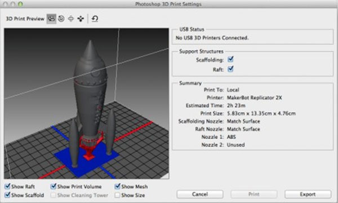Screen dimensions: 338x203
Task: Uncheck the Raft support checkbox
Action: (230, 69)
